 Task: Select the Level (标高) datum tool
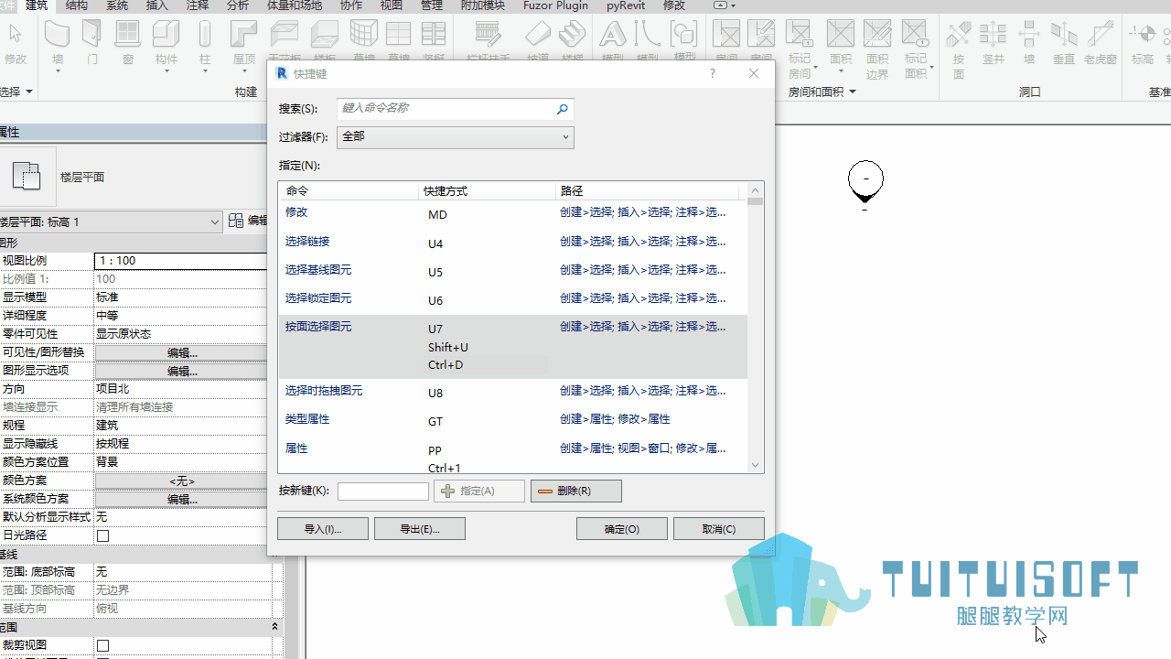pos(1143,44)
